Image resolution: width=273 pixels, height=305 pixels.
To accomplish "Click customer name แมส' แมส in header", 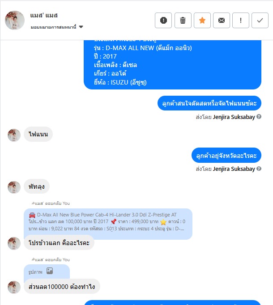I will pos(44,15).
